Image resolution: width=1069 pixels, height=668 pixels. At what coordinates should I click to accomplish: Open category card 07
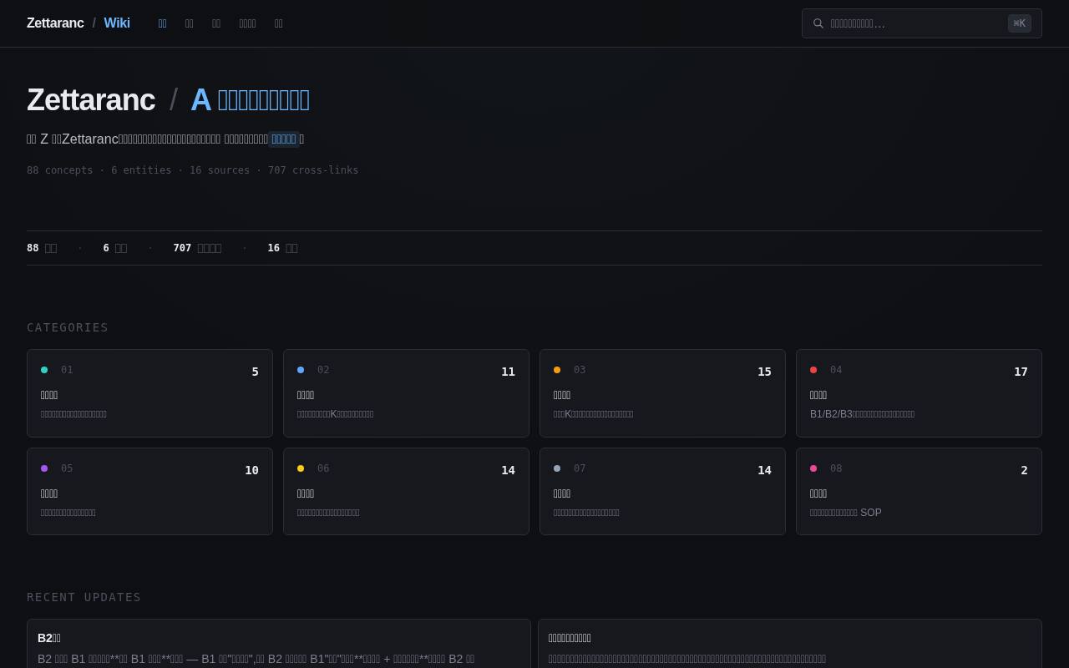[662, 492]
